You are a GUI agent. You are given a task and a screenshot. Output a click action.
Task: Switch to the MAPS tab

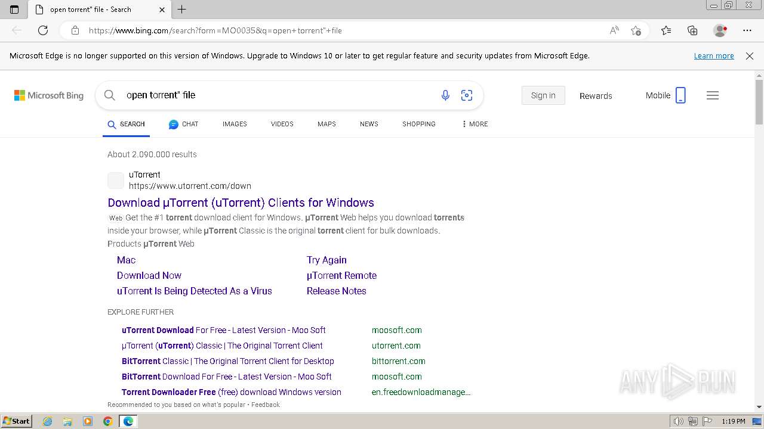point(326,124)
